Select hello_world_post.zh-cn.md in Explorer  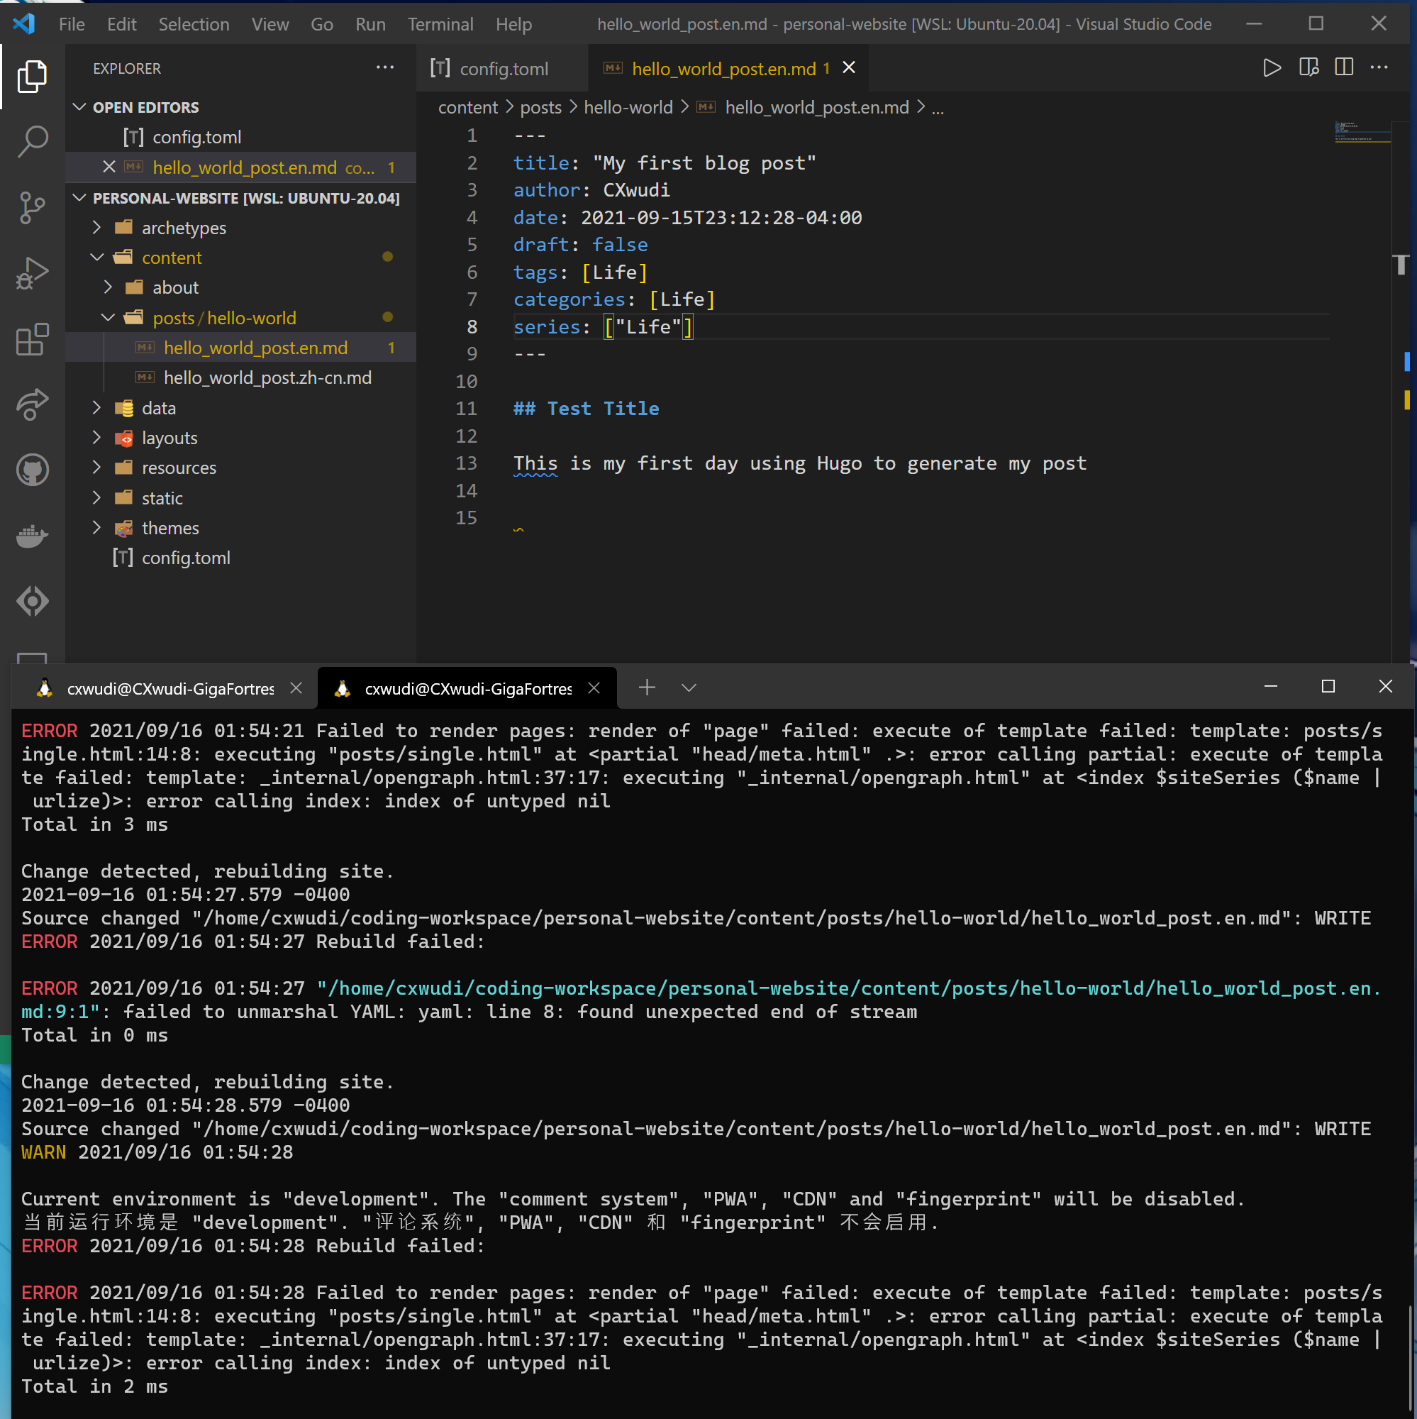tap(267, 377)
